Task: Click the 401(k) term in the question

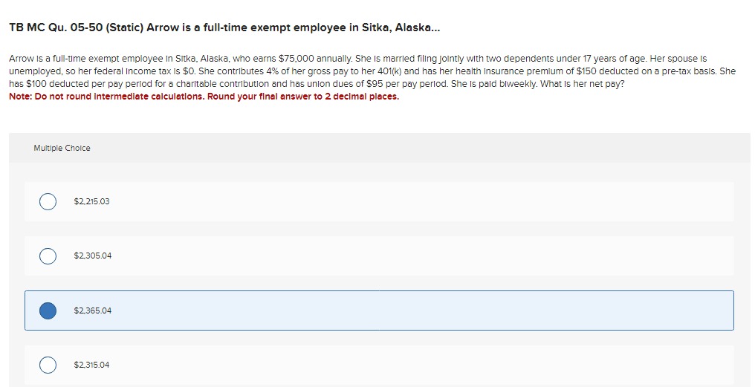Action: pos(389,71)
